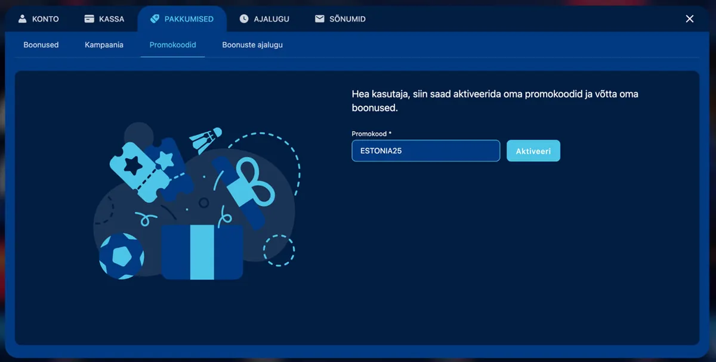Click the "Hea kasutaja" instruction text
Image resolution: width=716 pixels, height=362 pixels.
click(x=495, y=101)
